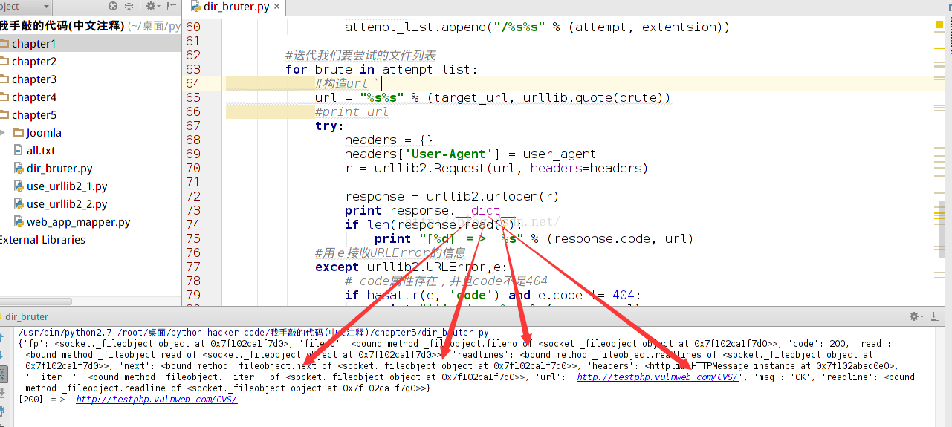This screenshot has height=427, width=952.
Task: Open the Project view selector dropdown
Action: [25, 6]
